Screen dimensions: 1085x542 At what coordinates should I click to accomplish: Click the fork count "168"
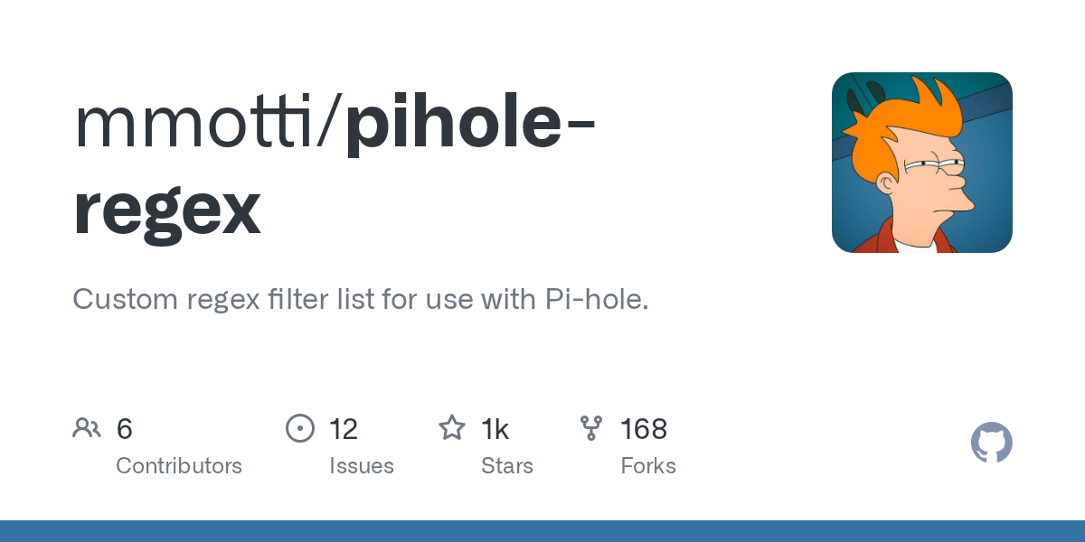[x=644, y=429]
